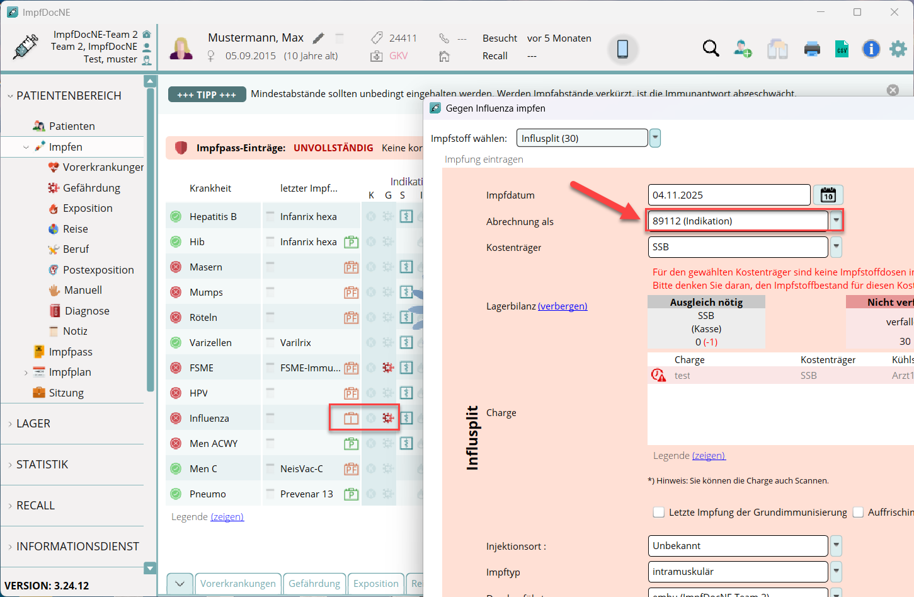Click the Influenza vaccination pass icon

click(351, 418)
